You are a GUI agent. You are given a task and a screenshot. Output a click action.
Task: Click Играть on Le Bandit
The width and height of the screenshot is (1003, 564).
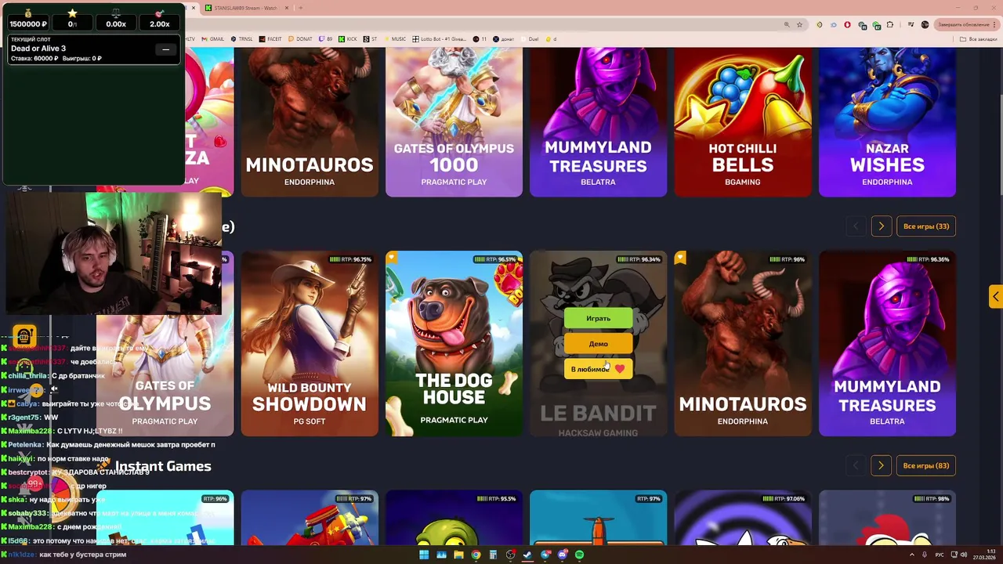(598, 318)
